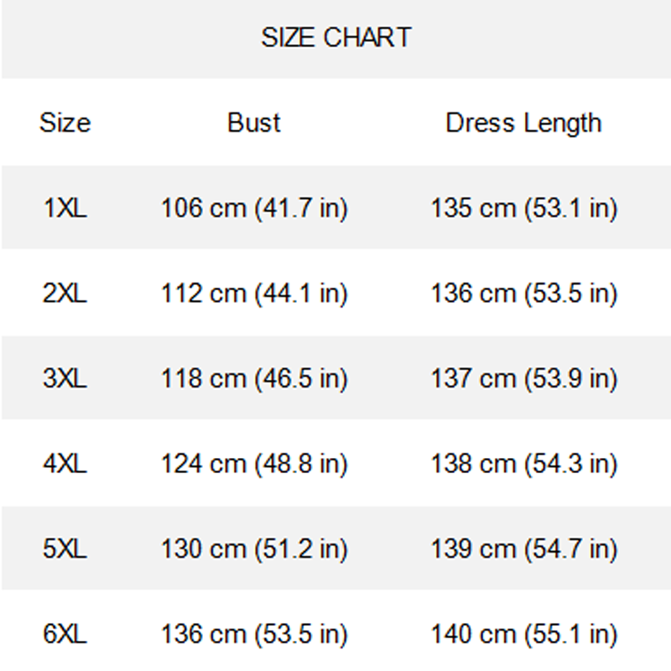Click the 2XL size label

point(65,294)
